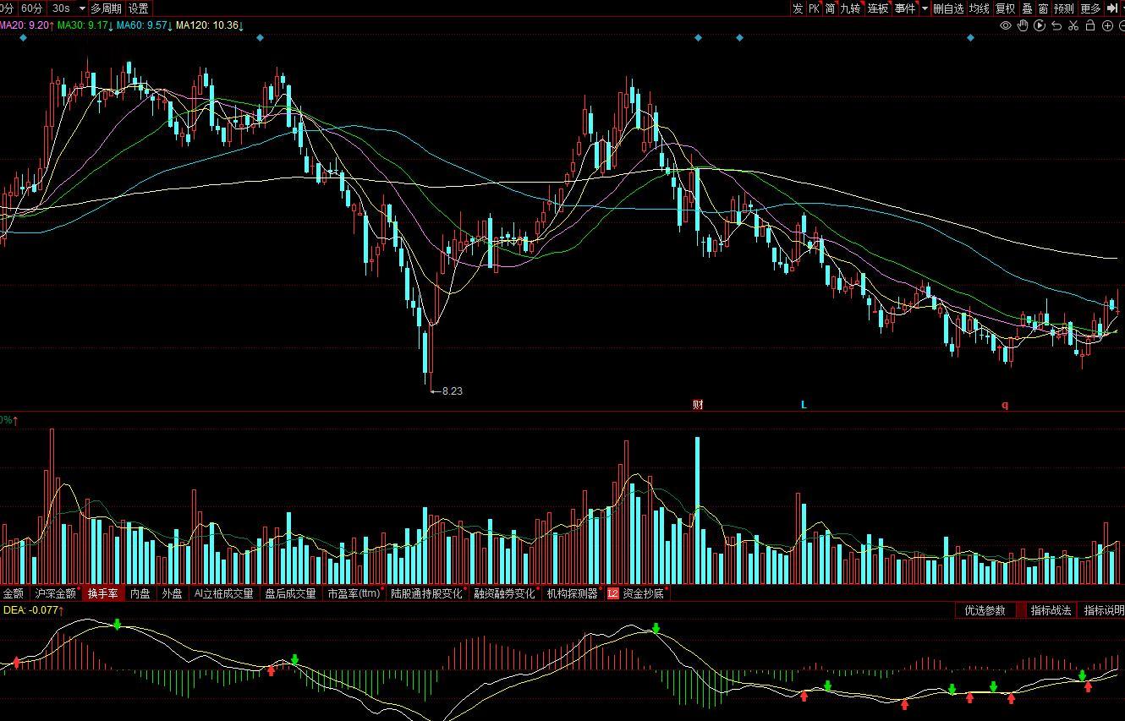Expand the dropdown arrow after 事件
The width and height of the screenshot is (1125, 721).
[925, 8]
